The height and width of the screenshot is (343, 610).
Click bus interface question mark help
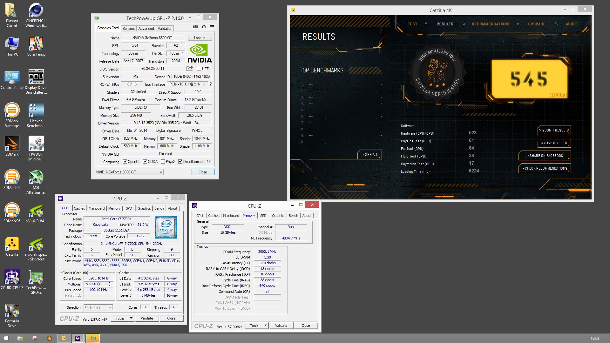coord(210,84)
